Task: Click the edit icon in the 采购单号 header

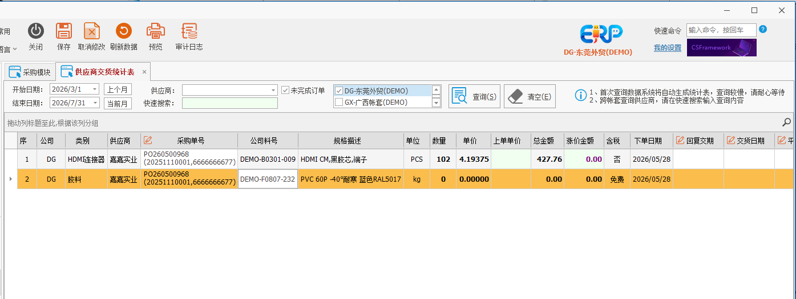Action: (x=148, y=140)
